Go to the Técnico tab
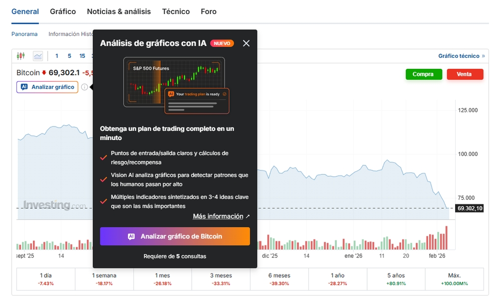The image size is (499, 301). (176, 11)
